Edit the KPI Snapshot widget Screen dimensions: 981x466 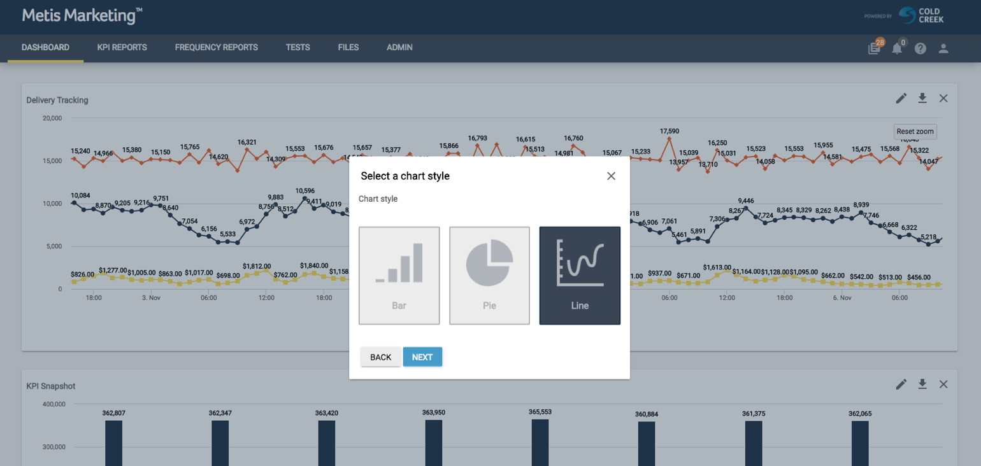pos(901,384)
